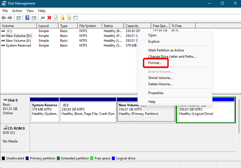Click the Show/Hide Console Tree icon
This screenshot has height=168, width=241.
point(19,18)
